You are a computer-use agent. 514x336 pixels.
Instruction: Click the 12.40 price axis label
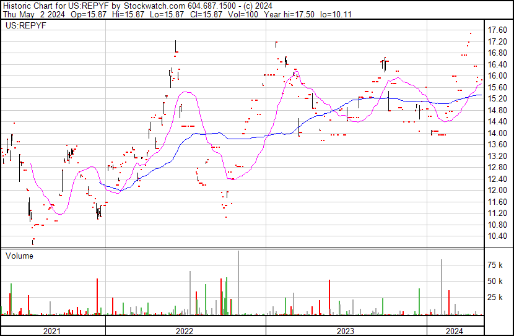pyautogui.click(x=497, y=179)
